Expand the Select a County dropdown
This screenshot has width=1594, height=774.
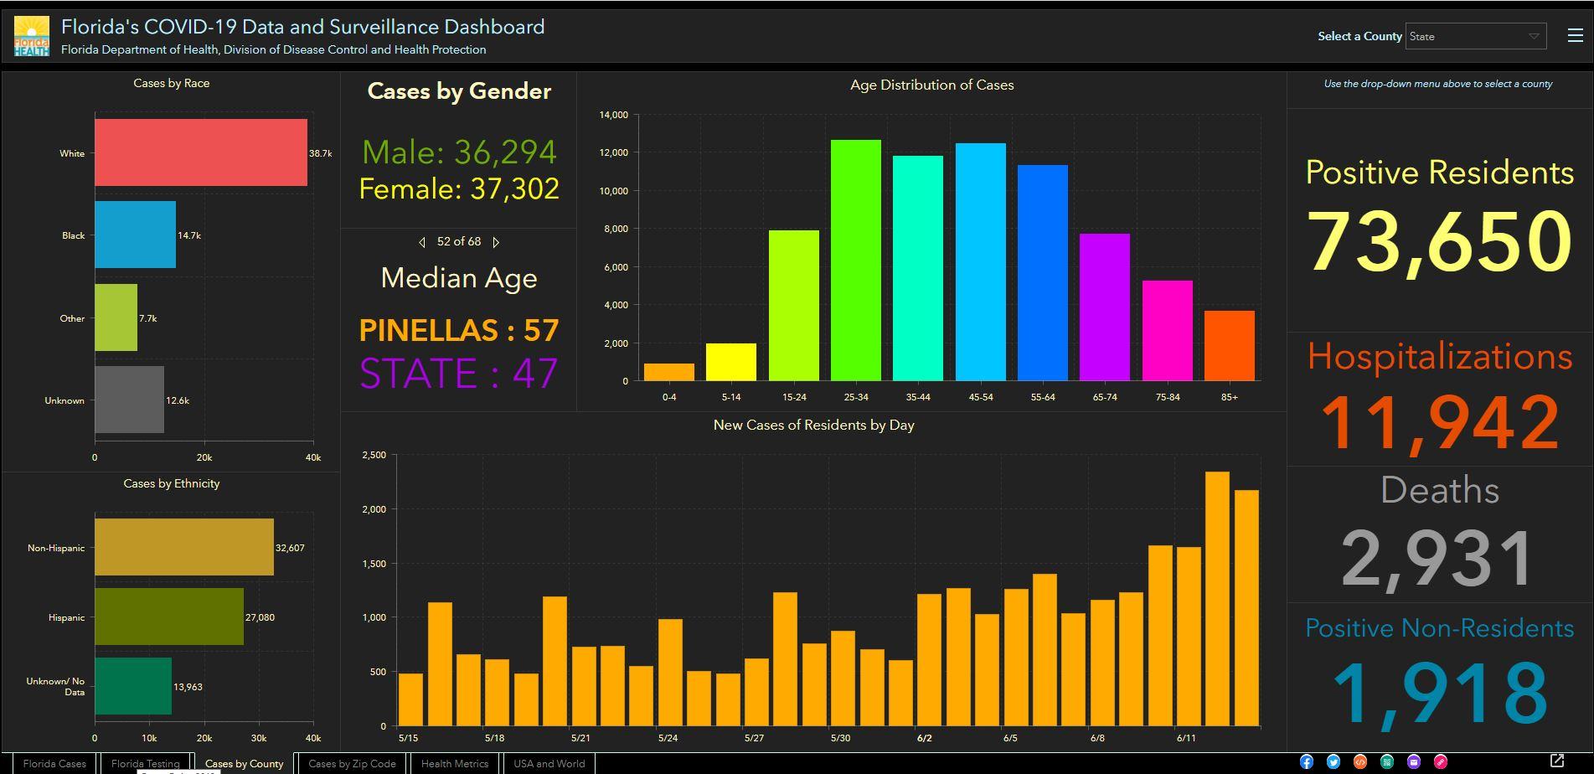1475,36
